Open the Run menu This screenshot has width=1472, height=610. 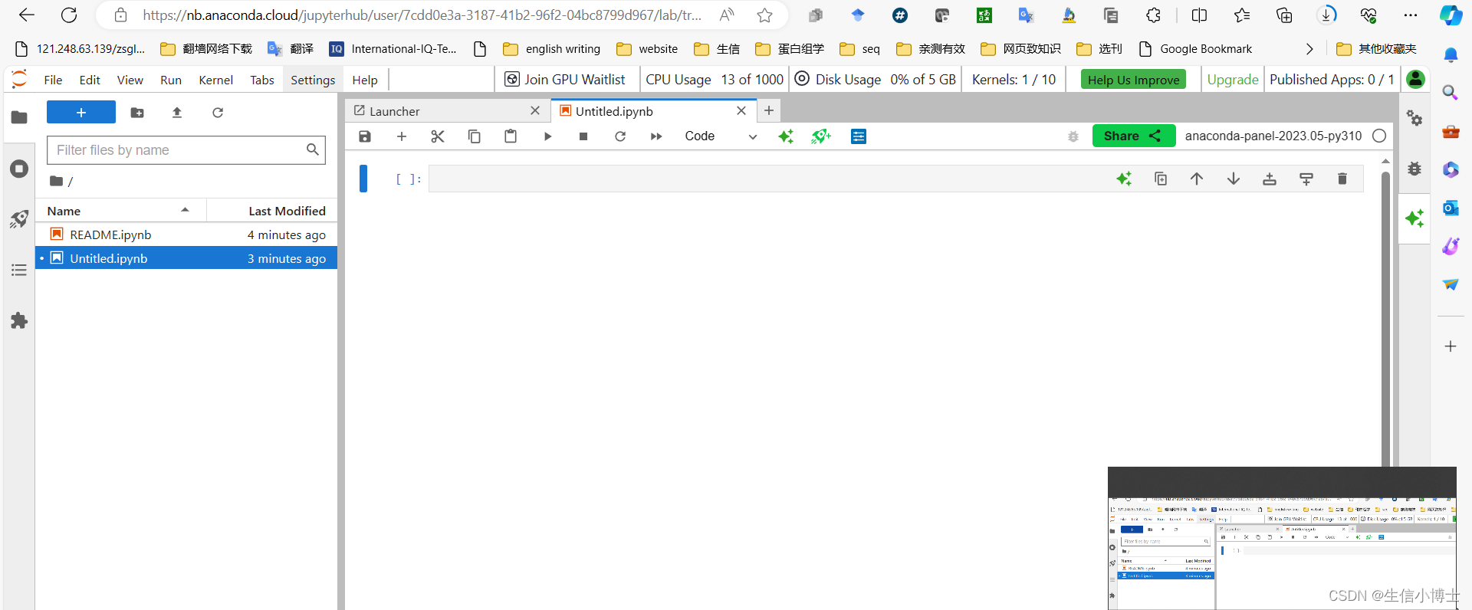tap(171, 80)
